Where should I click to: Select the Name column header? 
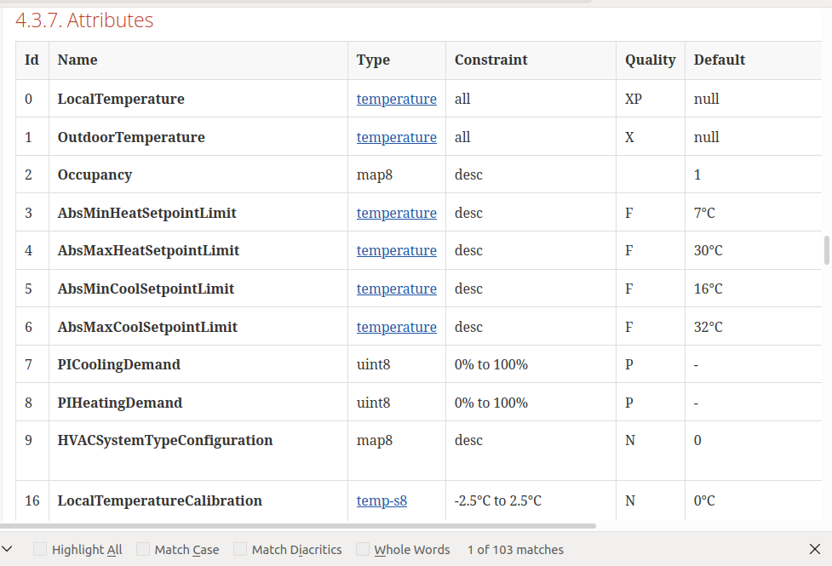[77, 60]
